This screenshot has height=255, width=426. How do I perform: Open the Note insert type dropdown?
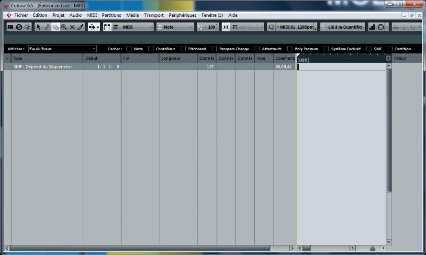pyautogui.click(x=175, y=27)
